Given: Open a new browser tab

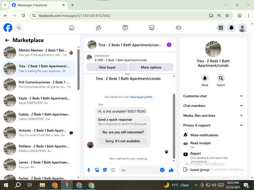Looking at the screenshot, I should point(72,5).
